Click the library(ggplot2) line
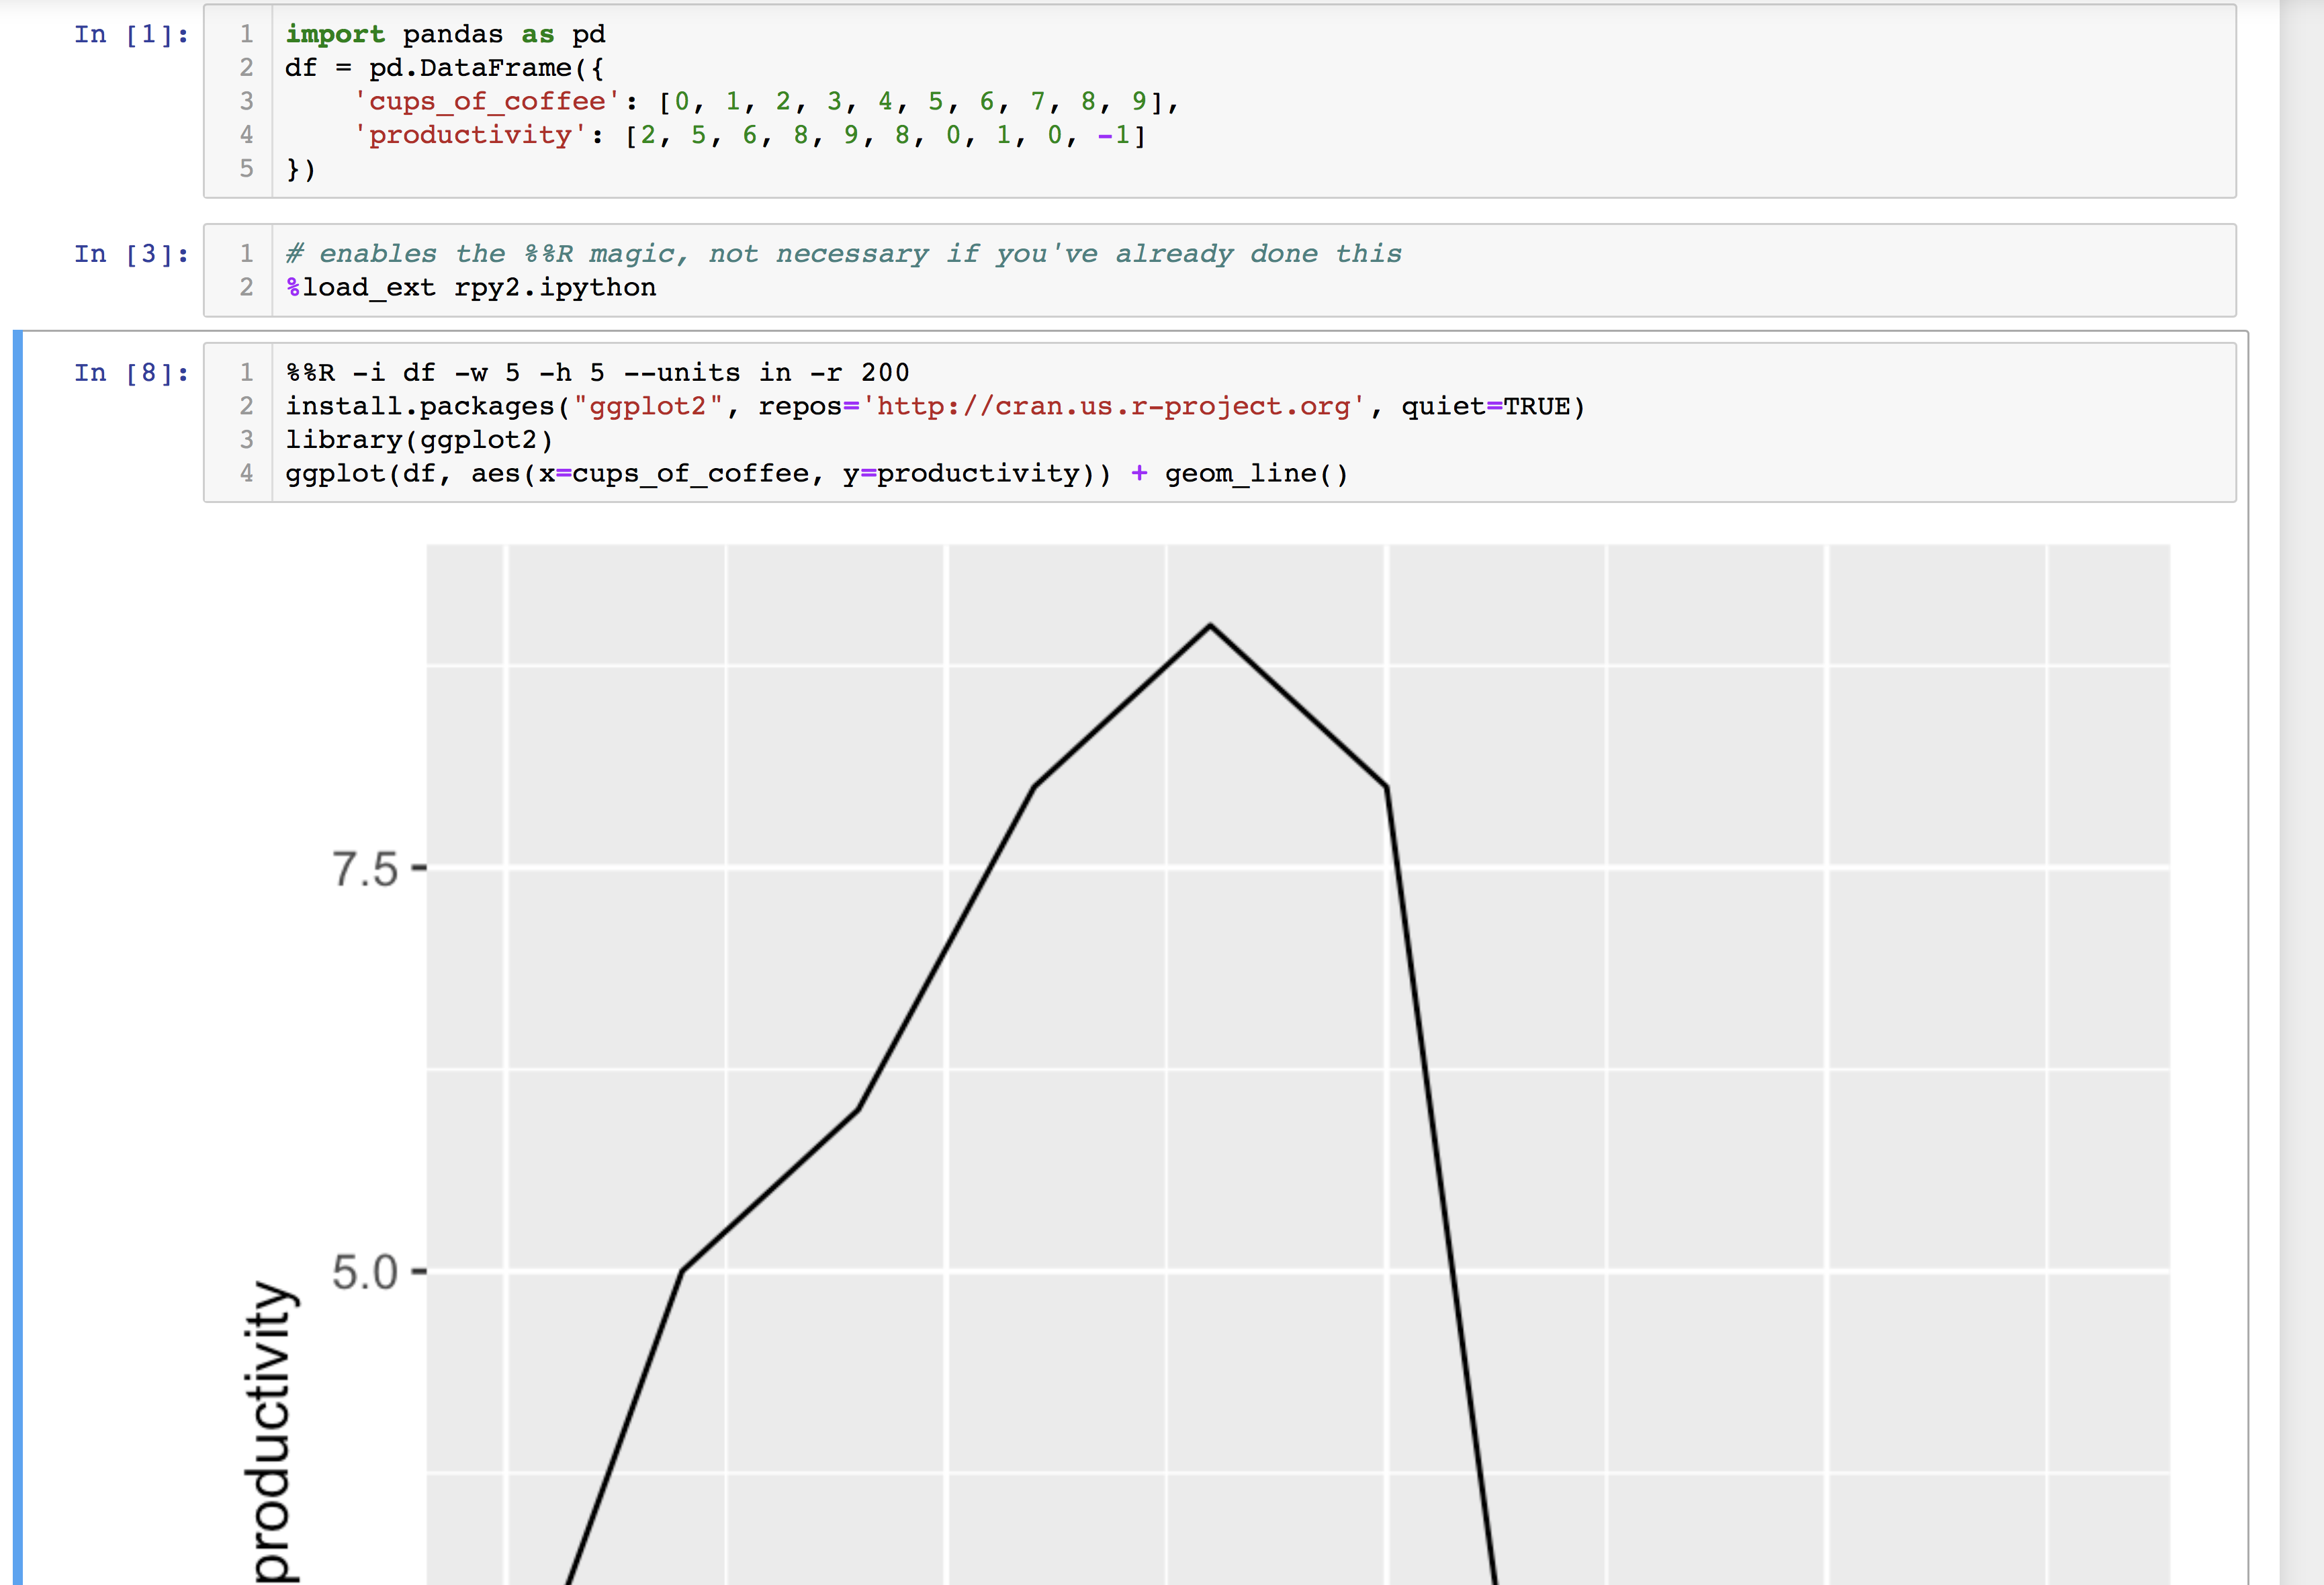 (419, 440)
